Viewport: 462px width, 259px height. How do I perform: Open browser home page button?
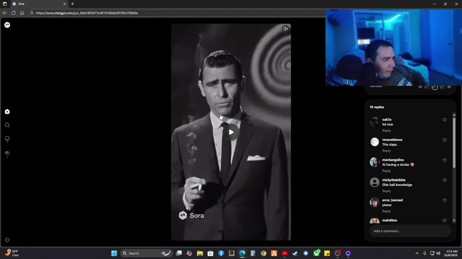[22, 13]
